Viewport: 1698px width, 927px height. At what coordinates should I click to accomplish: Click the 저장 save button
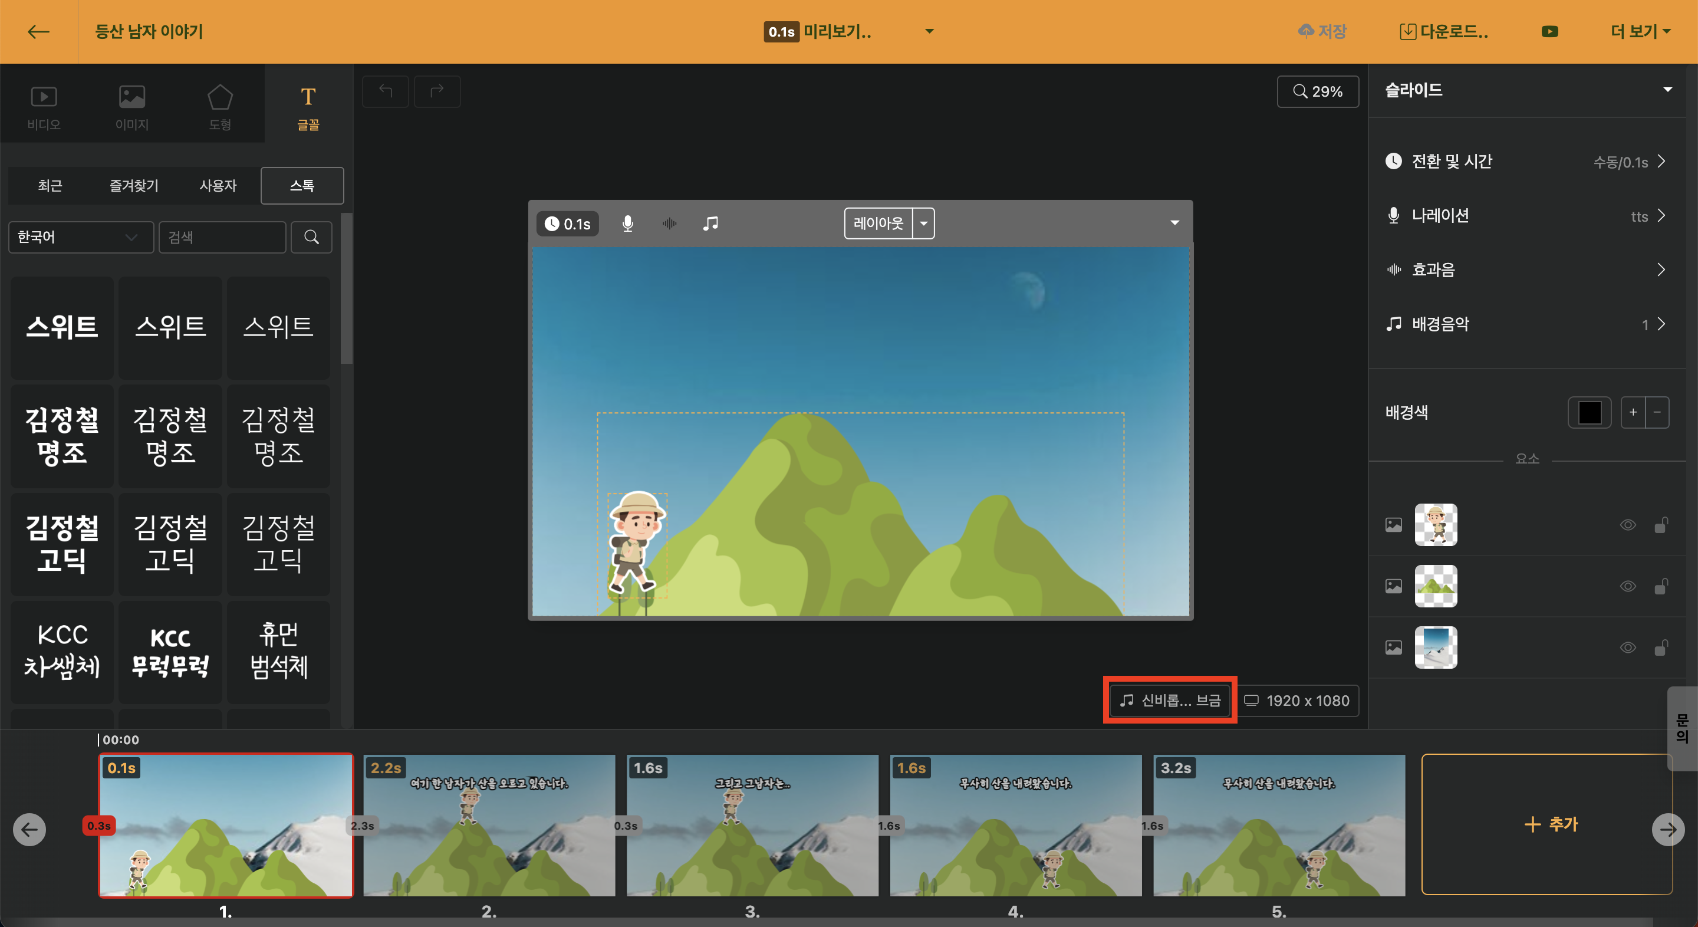point(1322,32)
